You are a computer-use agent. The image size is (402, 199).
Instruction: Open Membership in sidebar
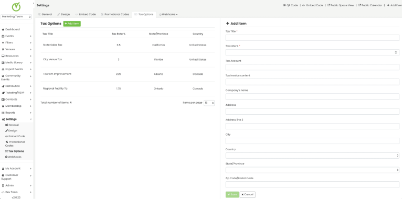coord(16,106)
